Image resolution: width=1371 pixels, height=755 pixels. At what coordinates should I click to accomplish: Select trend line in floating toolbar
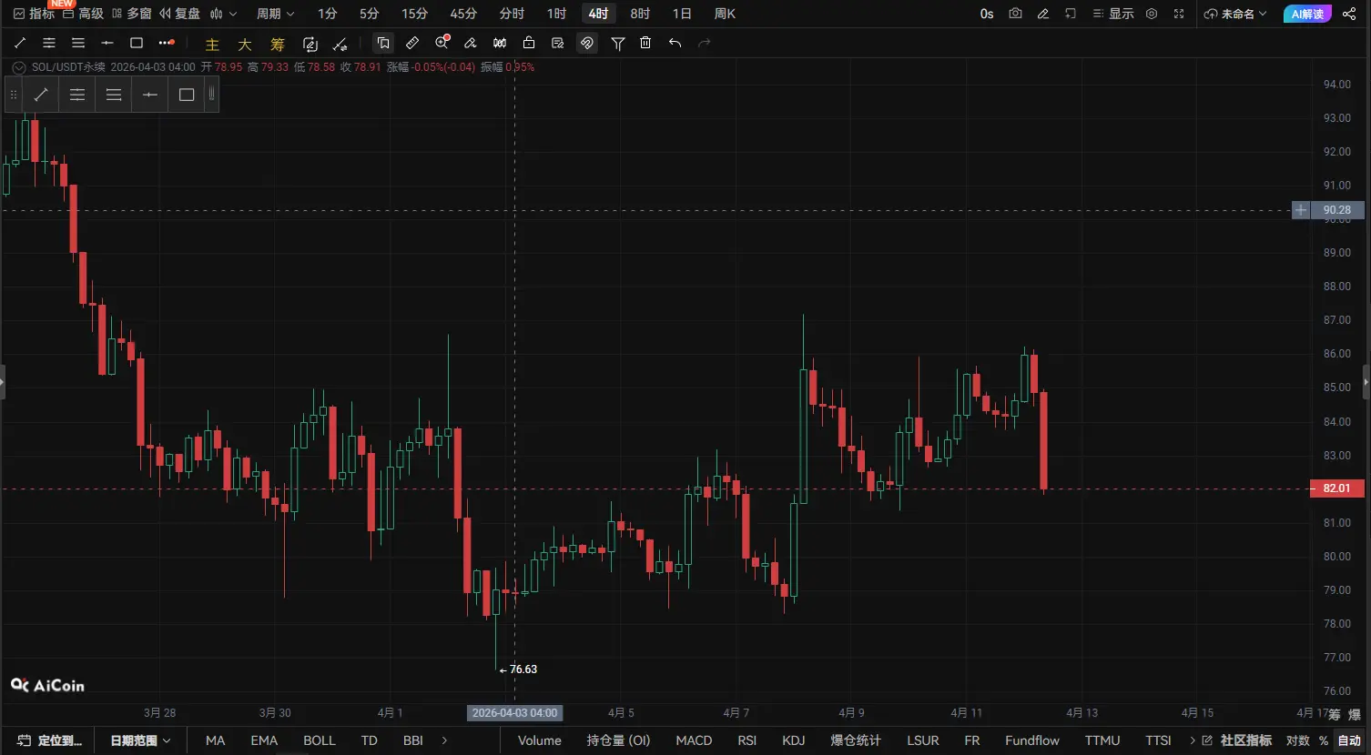click(x=41, y=95)
